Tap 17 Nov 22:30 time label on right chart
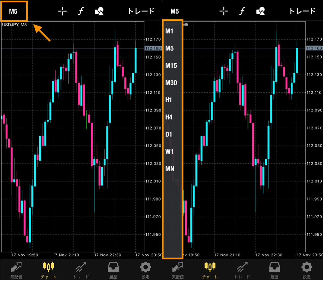 (269, 255)
